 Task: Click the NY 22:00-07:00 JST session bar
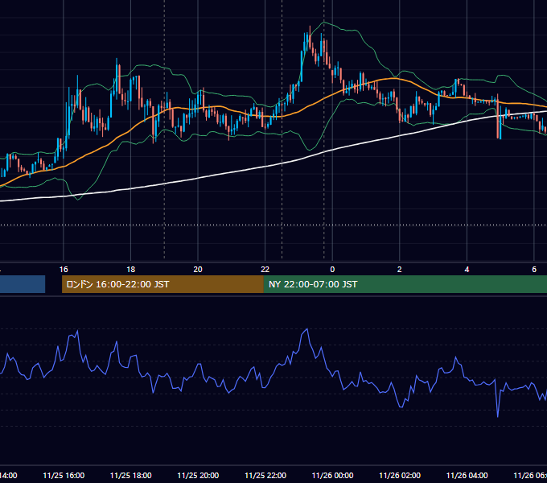[405, 284]
